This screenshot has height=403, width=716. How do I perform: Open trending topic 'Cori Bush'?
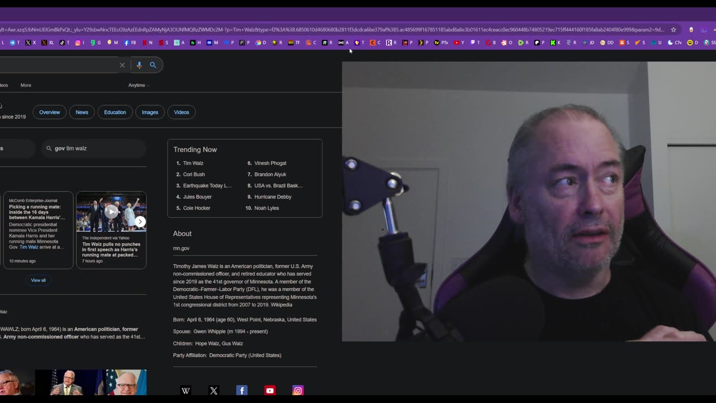pyautogui.click(x=194, y=174)
